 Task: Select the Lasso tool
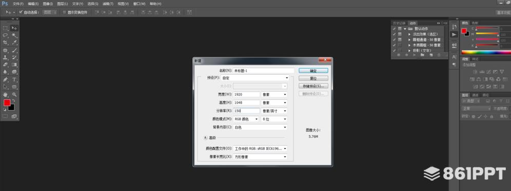[6, 35]
